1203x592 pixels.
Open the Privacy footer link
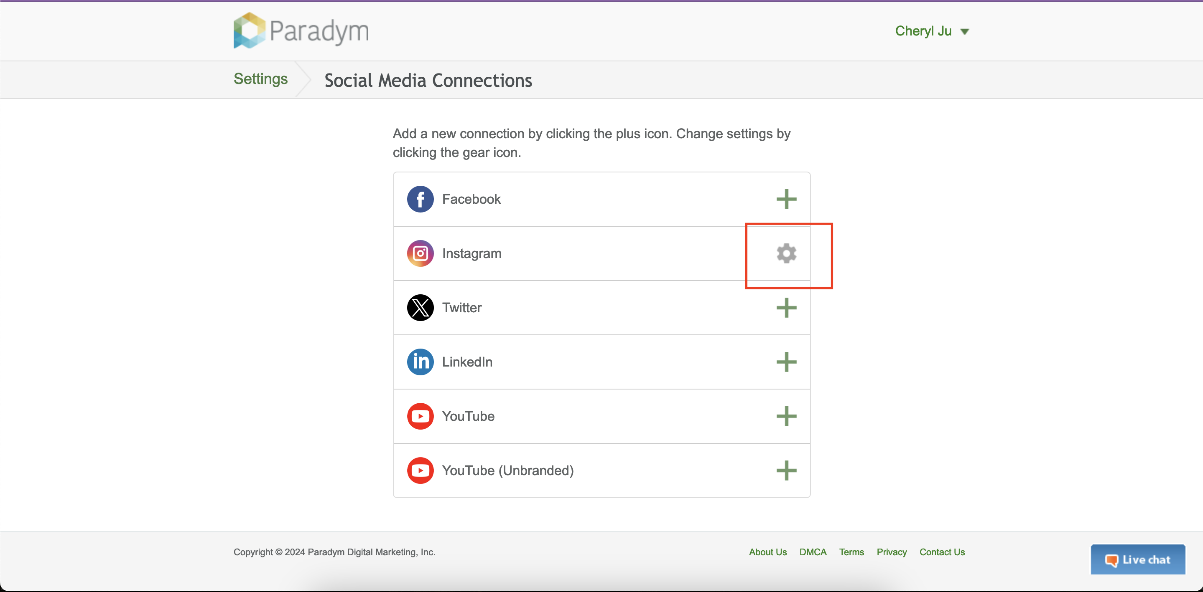click(891, 552)
